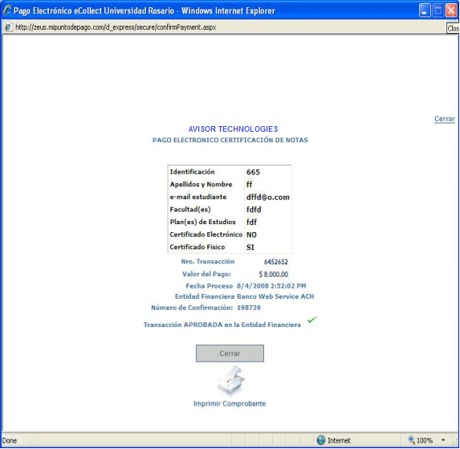Open the zoom level dropdown arrow
This screenshot has height=449, width=460.
coord(443,440)
